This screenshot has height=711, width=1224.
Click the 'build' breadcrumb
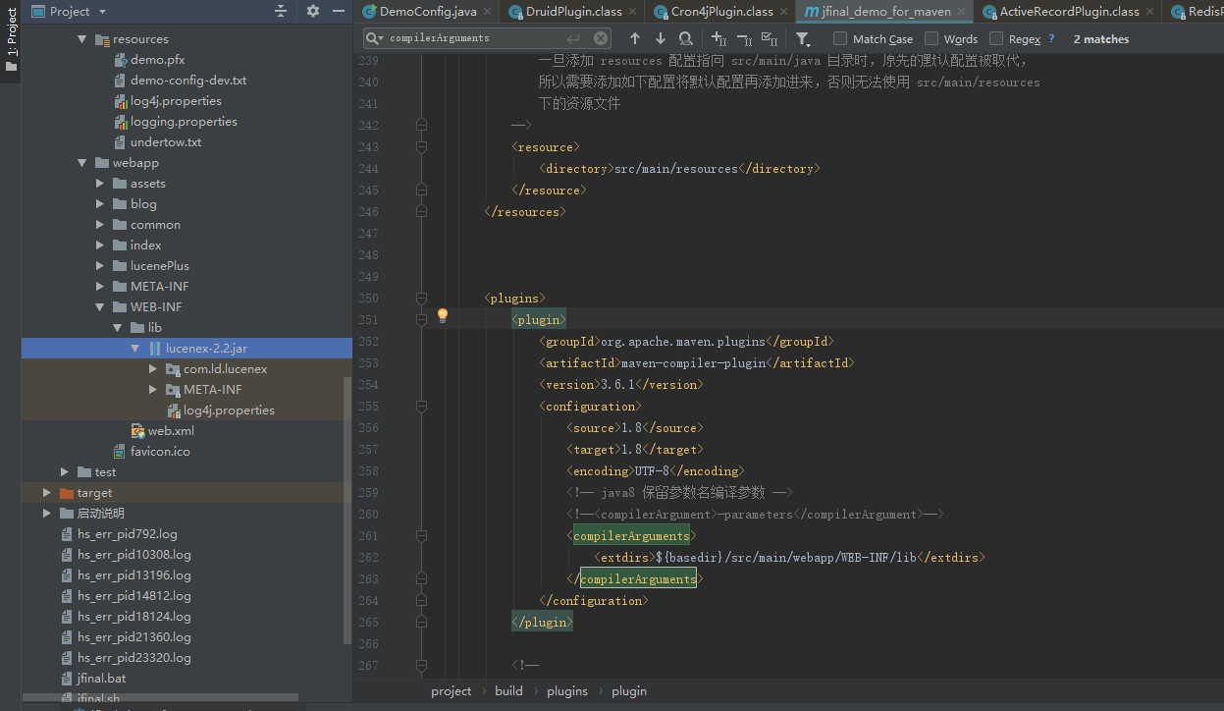click(x=508, y=691)
